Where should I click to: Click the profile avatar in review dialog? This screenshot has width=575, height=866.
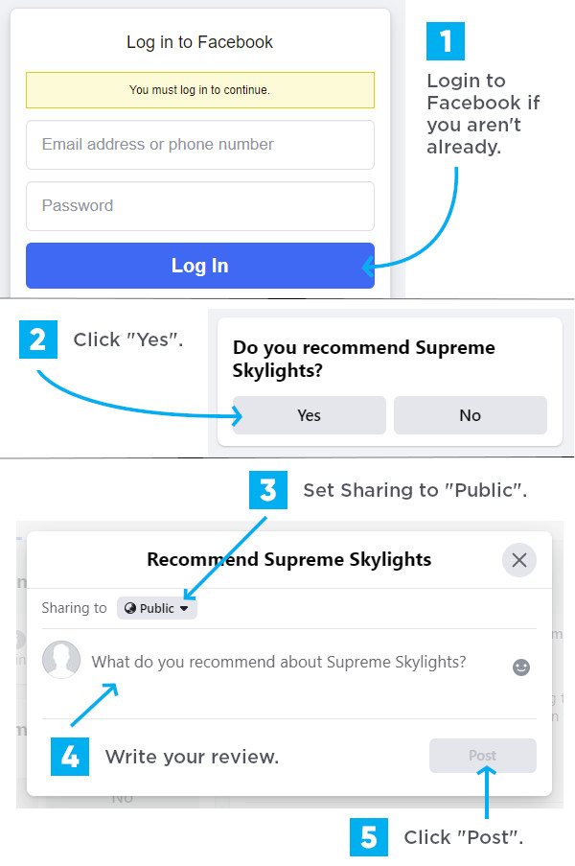pos(61,660)
